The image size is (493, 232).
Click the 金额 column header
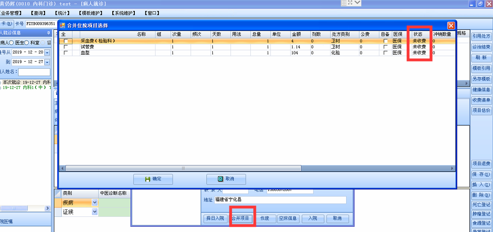click(x=300, y=34)
